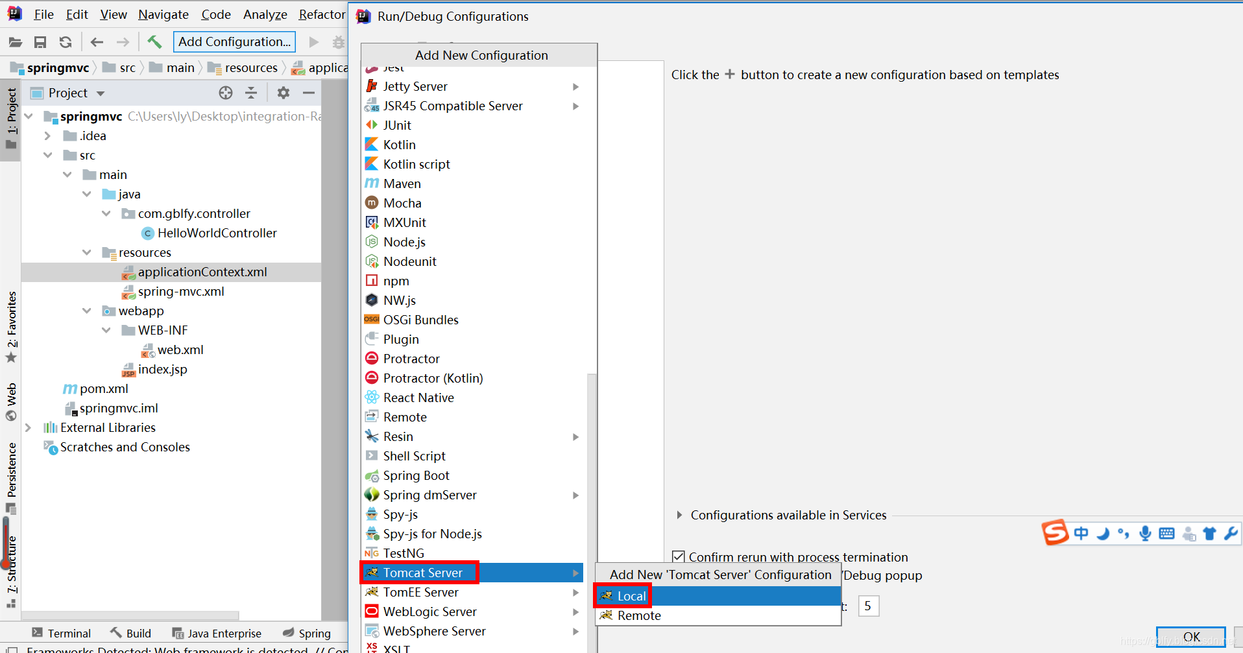This screenshot has width=1243, height=653.
Task: Click the collapse all icon in Project panel
Action: click(251, 93)
